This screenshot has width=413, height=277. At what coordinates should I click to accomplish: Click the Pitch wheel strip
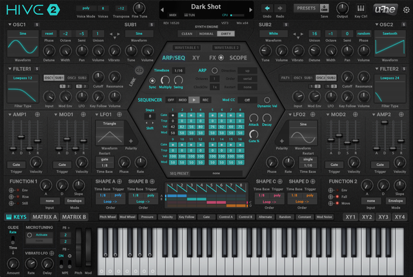pyautogui.click(x=79, y=249)
